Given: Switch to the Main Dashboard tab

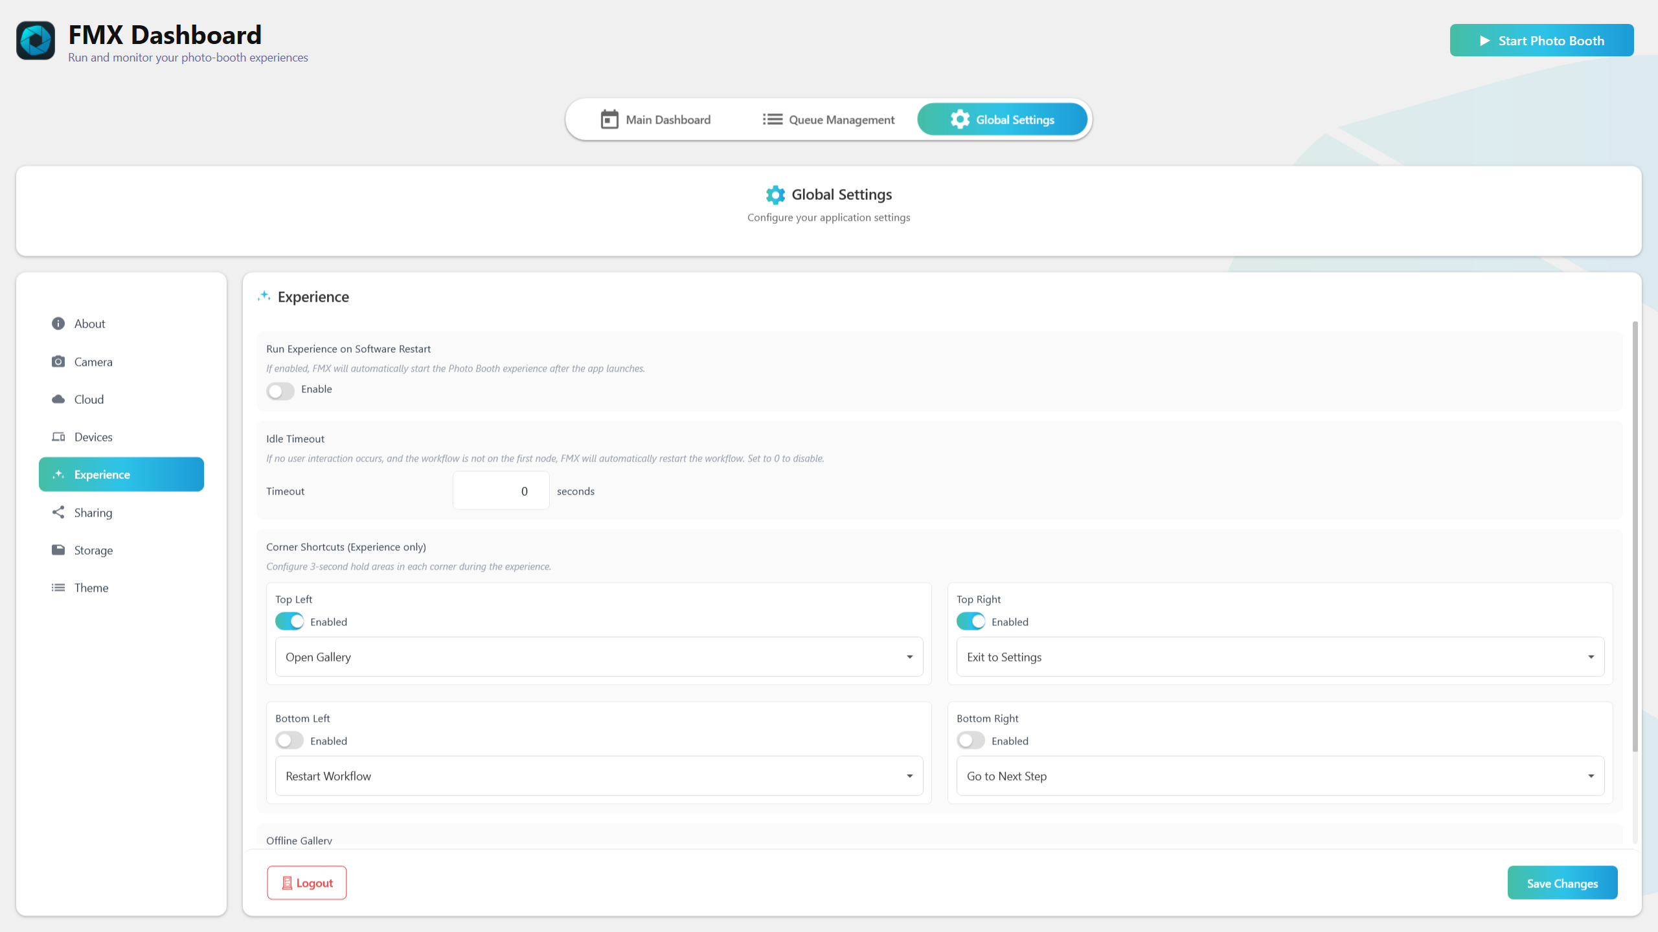Looking at the screenshot, I should (655, 120).
